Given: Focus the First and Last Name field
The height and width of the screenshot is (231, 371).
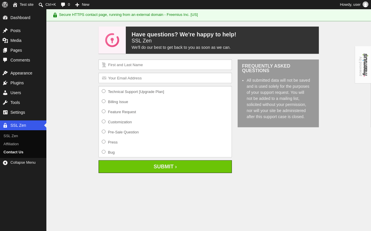Looking at the screenshot, I should (165, 65).
